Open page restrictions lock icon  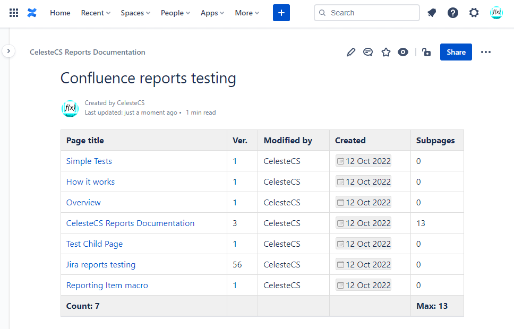426,52
